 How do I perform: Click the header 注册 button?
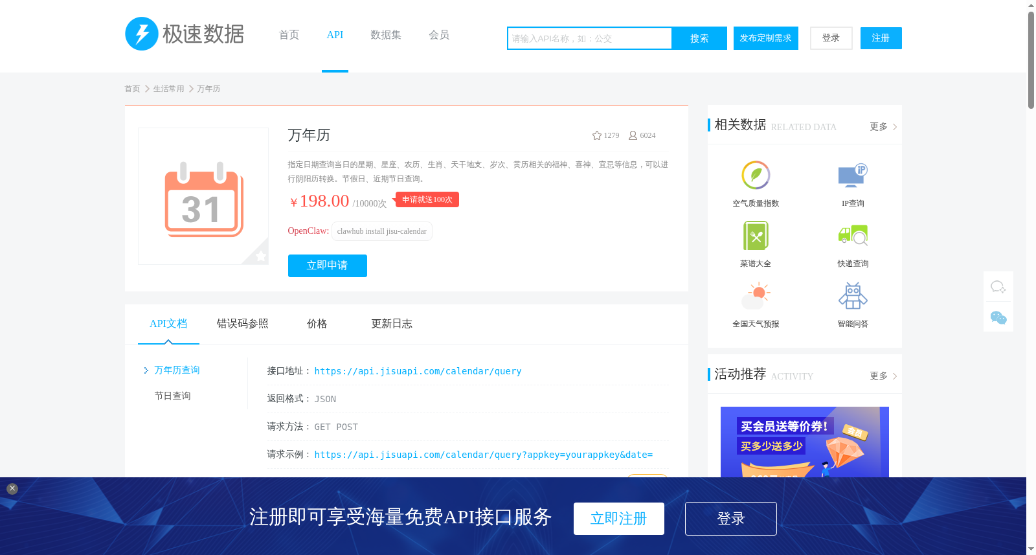tap(881, 38)
